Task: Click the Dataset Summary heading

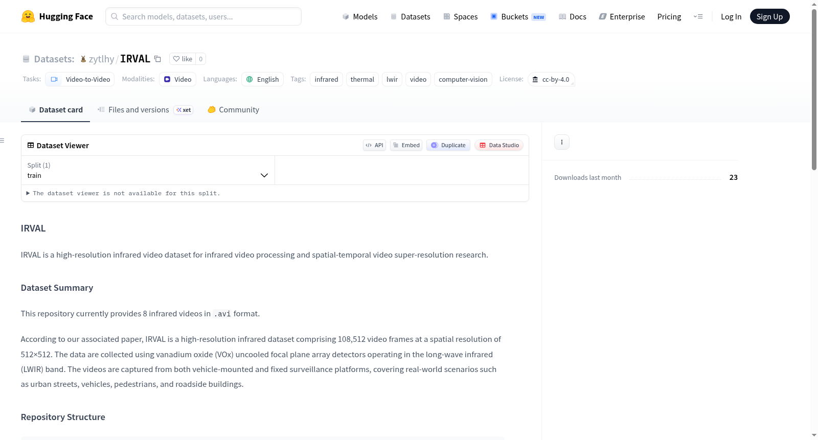Action: coord(57,288)
